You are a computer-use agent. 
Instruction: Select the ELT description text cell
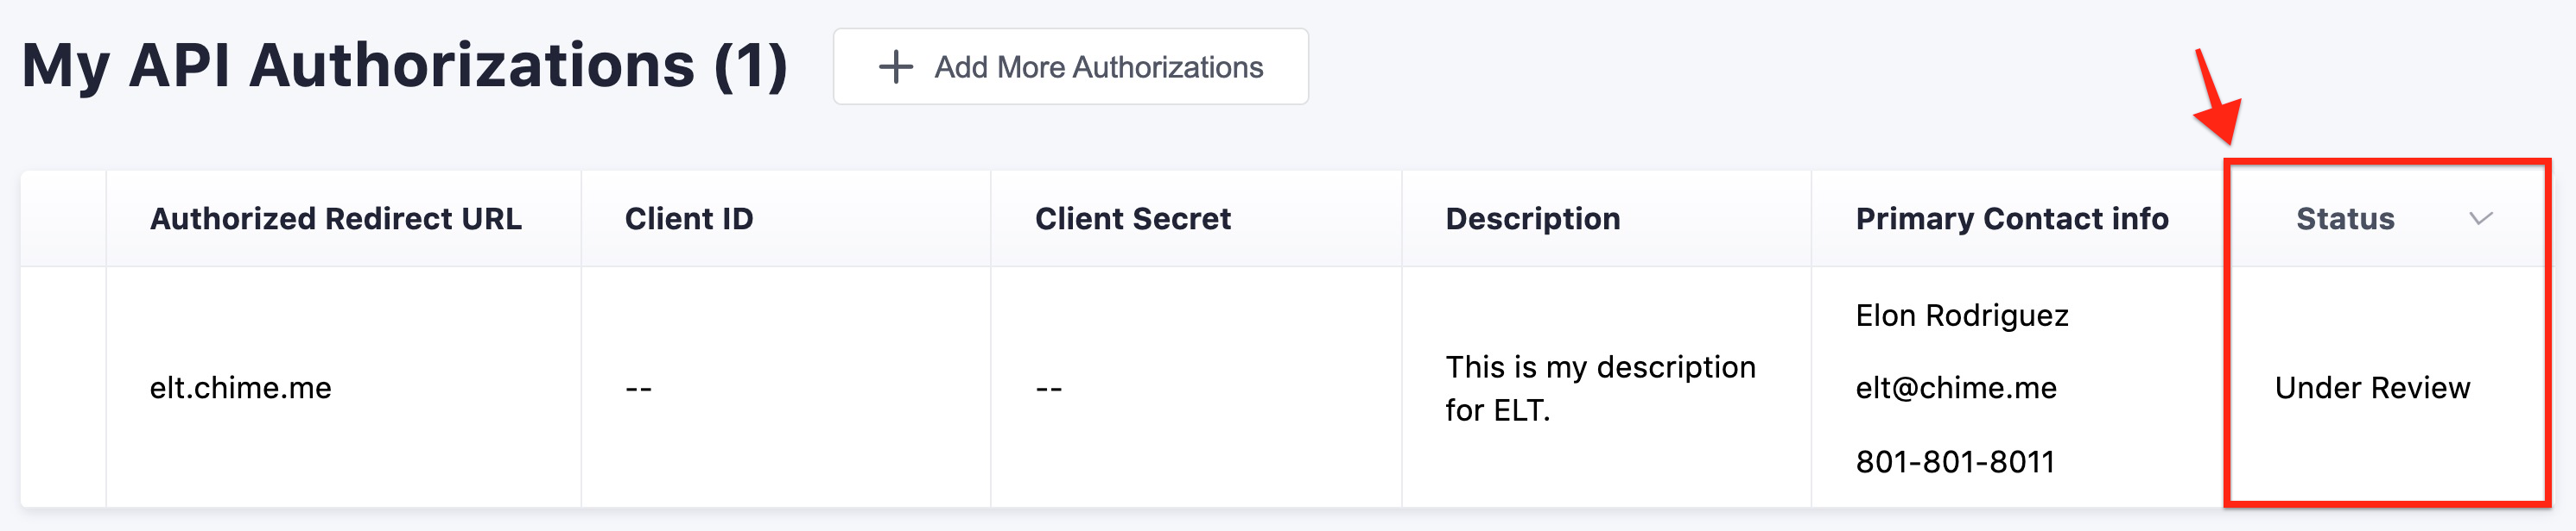(x=1599, y=388)
